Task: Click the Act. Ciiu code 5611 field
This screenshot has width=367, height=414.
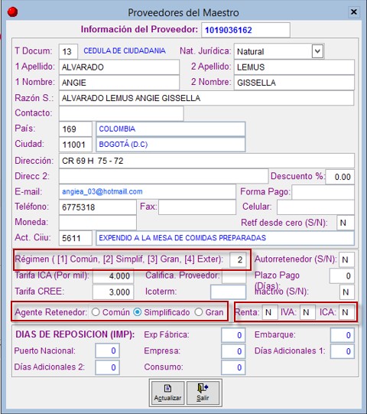Action: [x=76, y=238]
